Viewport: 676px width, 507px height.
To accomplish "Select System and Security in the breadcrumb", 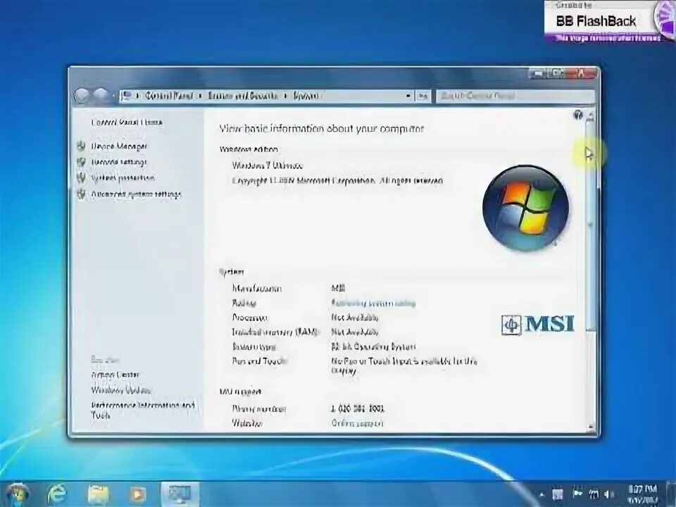I will [x=243, y=96].
